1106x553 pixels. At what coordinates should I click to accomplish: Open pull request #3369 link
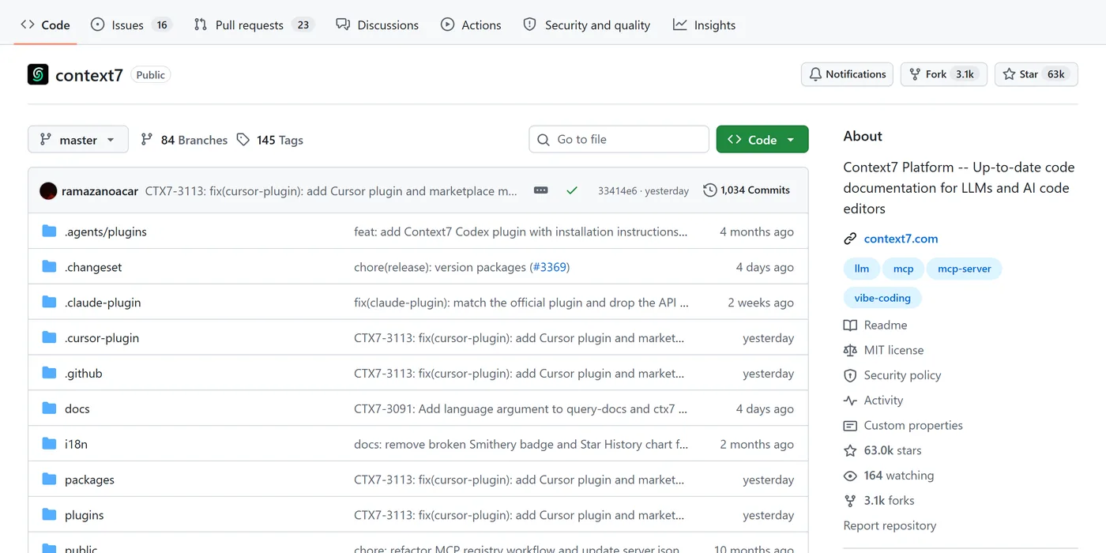click(x=549, y=267)
